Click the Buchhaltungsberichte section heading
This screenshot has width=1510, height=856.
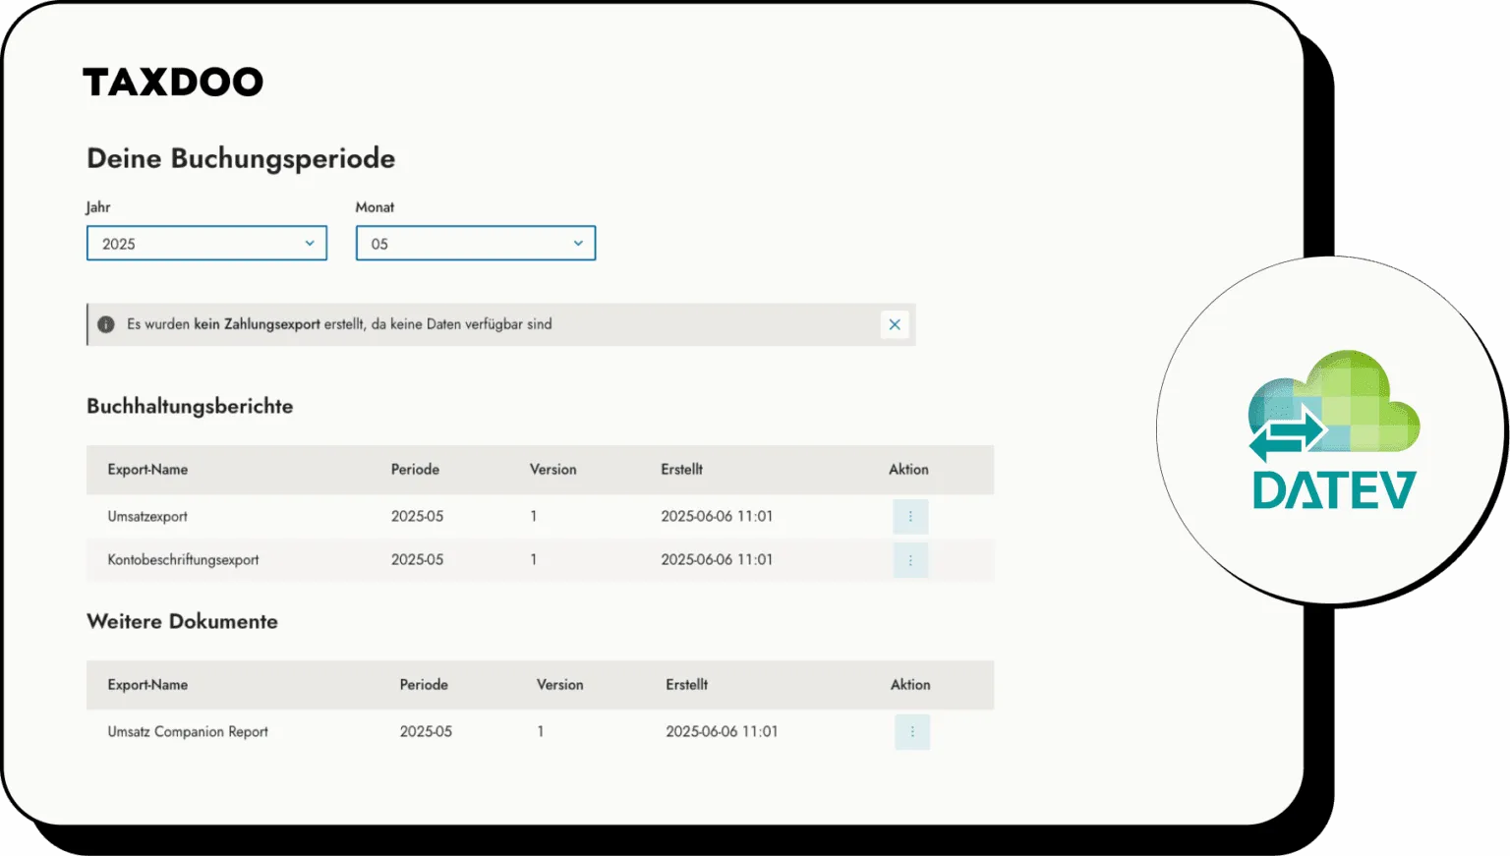(x=190, y=406)
